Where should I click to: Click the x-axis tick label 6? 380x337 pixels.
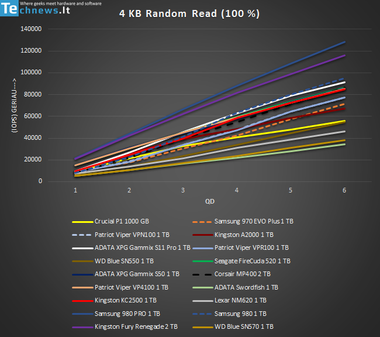[x=344, y=190]
